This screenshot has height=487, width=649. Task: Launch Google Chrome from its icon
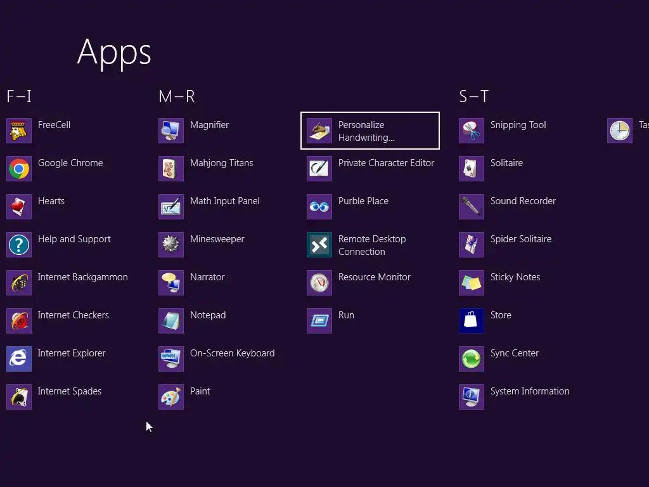pyautogui.click(x=19, y=169)
